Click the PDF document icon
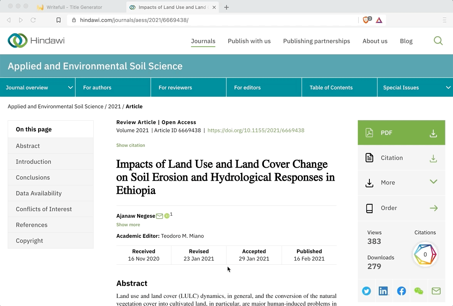The image size is (453, 306). coord(369,133)
